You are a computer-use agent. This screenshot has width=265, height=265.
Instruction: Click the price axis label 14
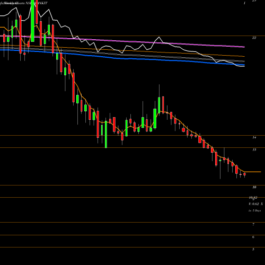click(x=254, y=137)
